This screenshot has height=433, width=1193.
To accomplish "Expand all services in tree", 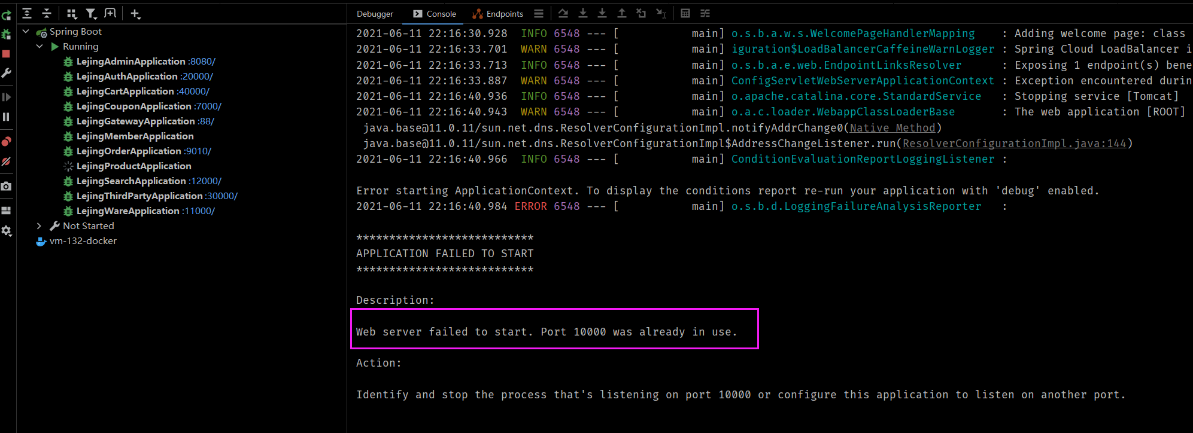I will click(x=27, y=13).
